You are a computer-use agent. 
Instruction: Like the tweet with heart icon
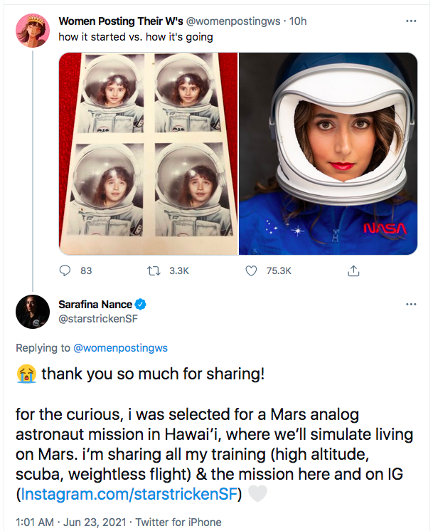(x=250, y=271)
